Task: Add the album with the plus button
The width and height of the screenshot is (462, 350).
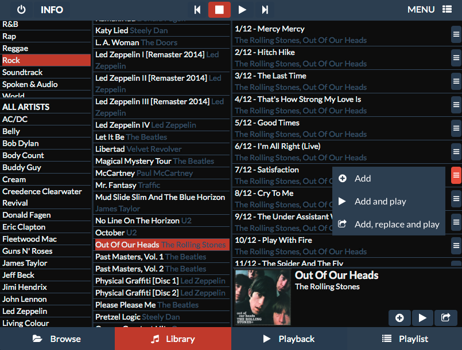Action: point(399,318)
